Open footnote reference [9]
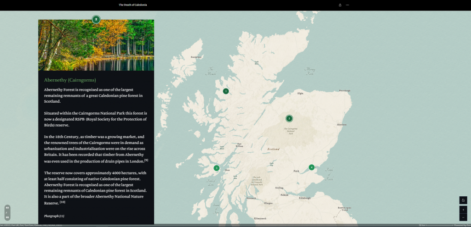This screenshot has width=471, height=227. (146, 160)
